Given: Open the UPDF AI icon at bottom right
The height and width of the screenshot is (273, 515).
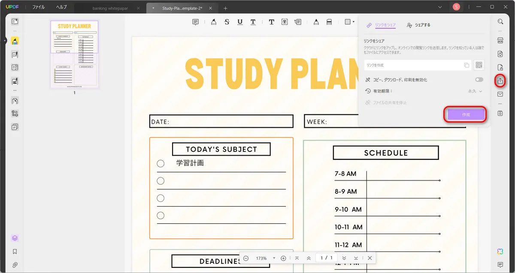Looking at the screenshot, I should 500,251.
